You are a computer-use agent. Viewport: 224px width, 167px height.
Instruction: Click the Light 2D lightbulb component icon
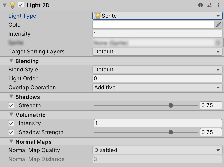pos(12,5)
